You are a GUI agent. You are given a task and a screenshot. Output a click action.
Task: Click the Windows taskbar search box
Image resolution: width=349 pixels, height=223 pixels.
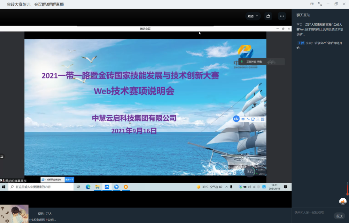pyautogui.click(x=41, y=187)
